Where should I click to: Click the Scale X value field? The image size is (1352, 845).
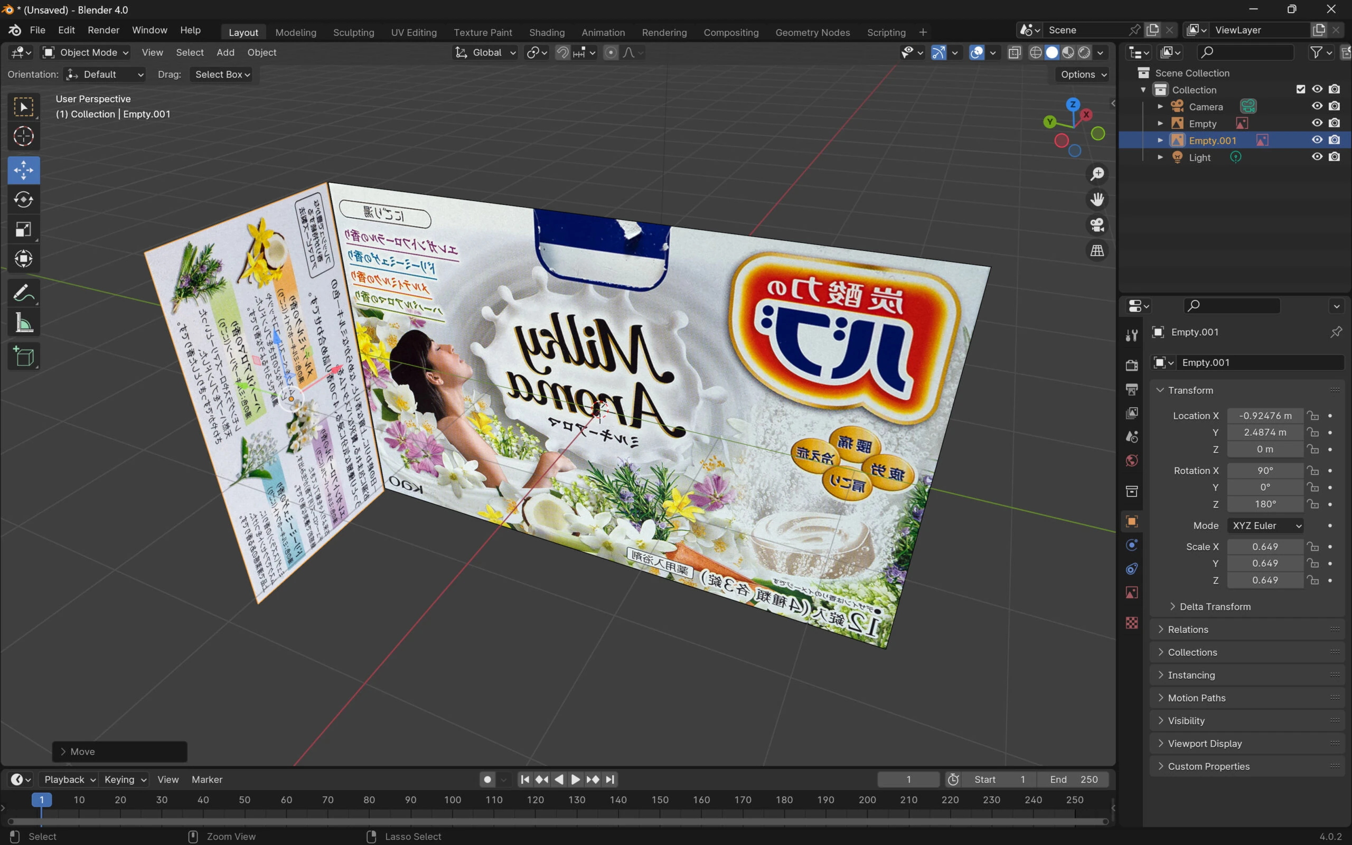(x=1265, y=547)
